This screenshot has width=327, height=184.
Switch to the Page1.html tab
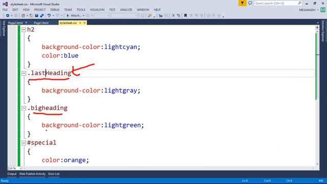(41, 23)
